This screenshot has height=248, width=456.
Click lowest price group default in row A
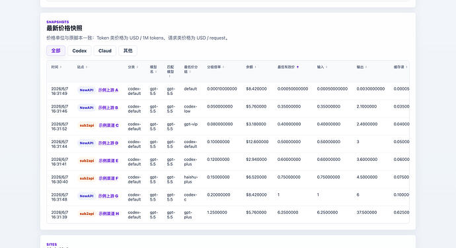[x=190, y=89]
